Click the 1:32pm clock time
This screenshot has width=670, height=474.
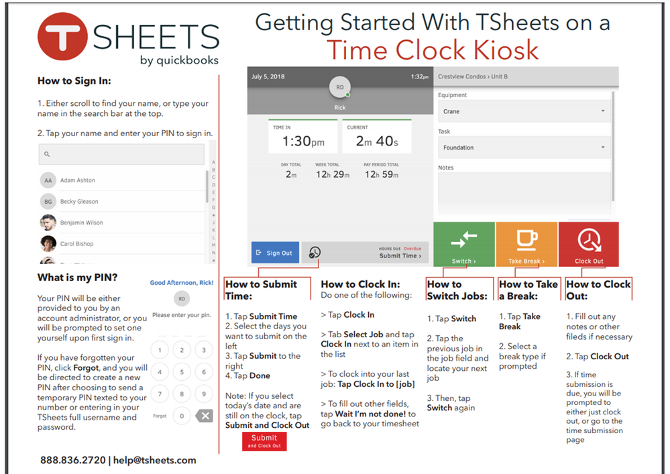pos(420,76)
